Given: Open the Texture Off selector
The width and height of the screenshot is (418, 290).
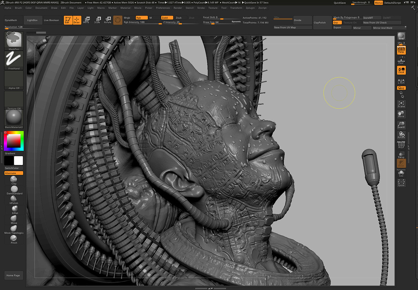Looking at the screenshot, I should coord(14,100).
